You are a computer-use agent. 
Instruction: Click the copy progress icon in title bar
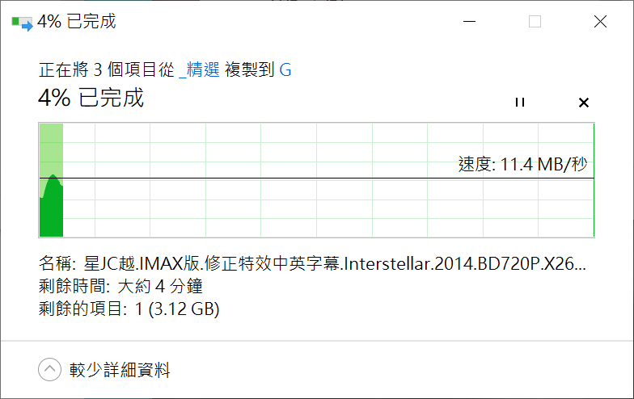tap(22, 23)
